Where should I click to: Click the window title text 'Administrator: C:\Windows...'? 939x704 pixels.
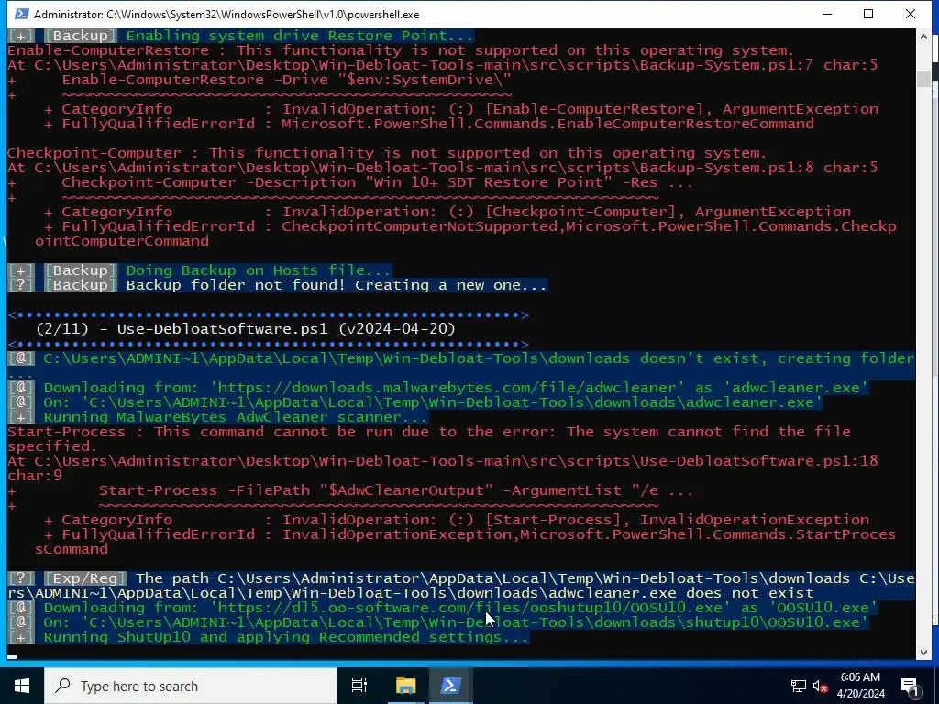(x=226, y=15)
